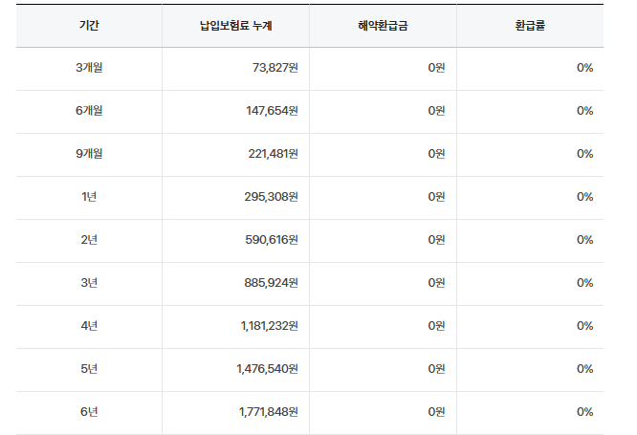Click the 0% rate in 5년 row

585,369
